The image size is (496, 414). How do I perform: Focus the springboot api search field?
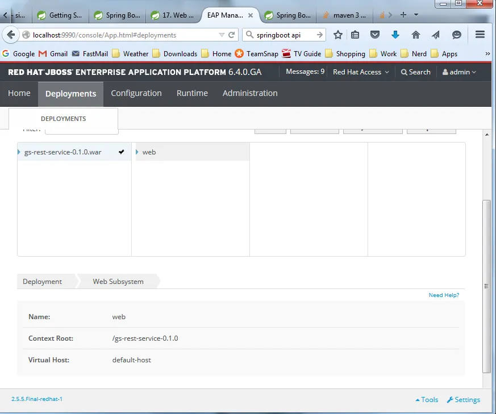pos(285,35)
